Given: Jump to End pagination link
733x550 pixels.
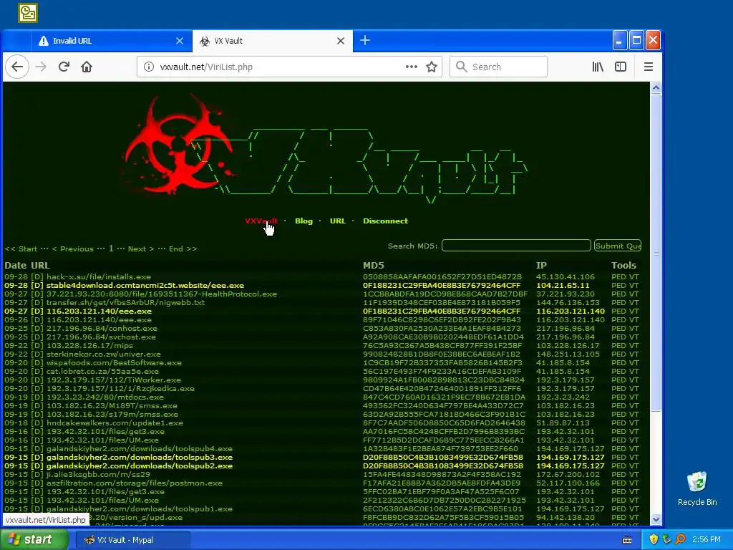Looking at the screenshot, I should pos(183,249).
